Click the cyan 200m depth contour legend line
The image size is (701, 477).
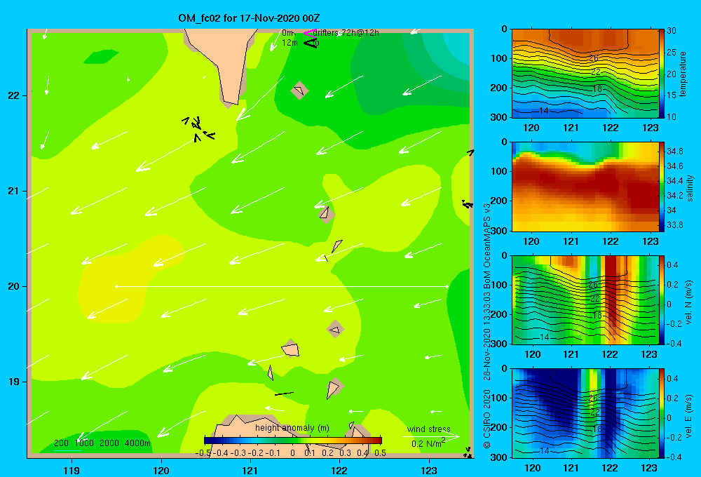[67, 450]
